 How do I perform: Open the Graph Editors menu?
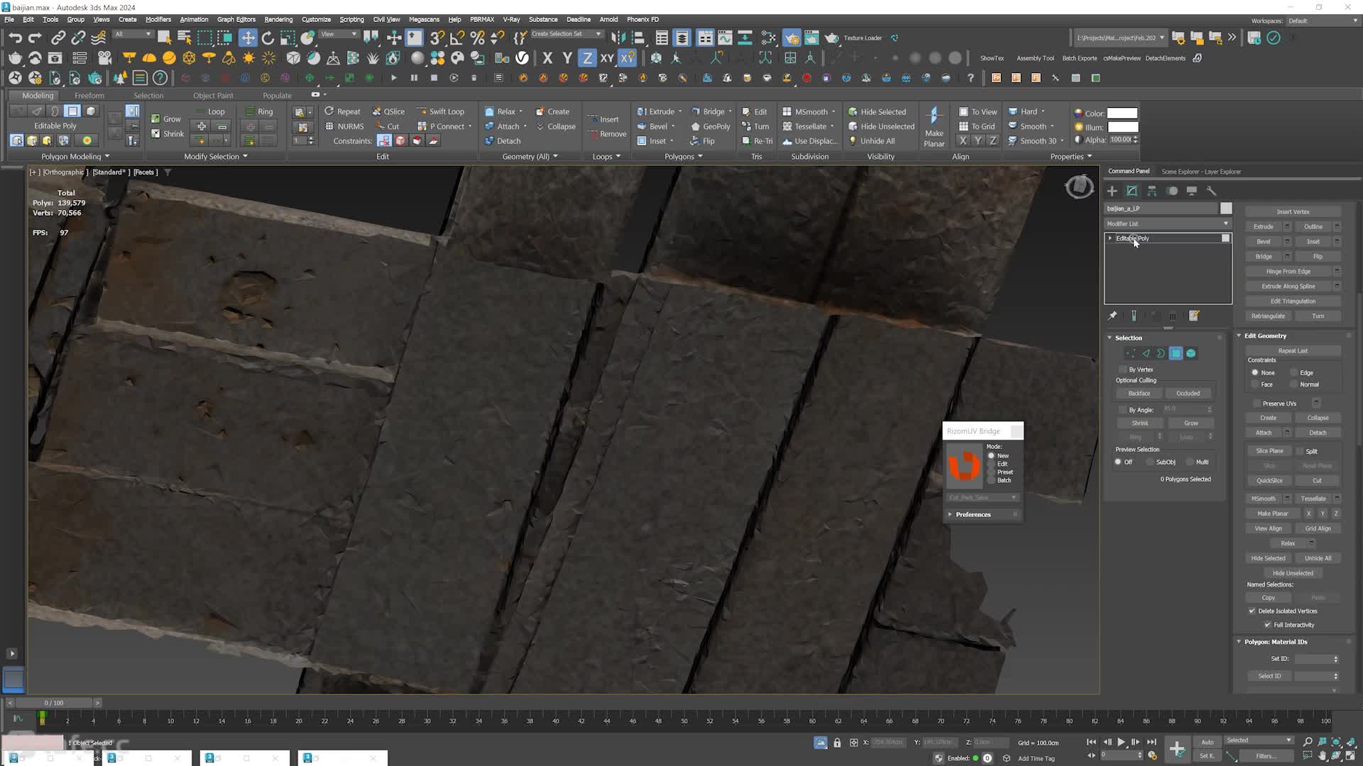point(236,19)
